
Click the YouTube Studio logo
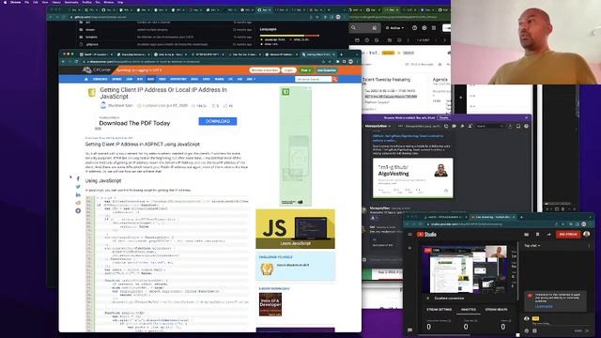[x=426, y=234]
